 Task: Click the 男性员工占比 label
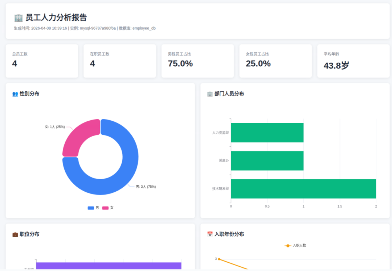[179, 54]
